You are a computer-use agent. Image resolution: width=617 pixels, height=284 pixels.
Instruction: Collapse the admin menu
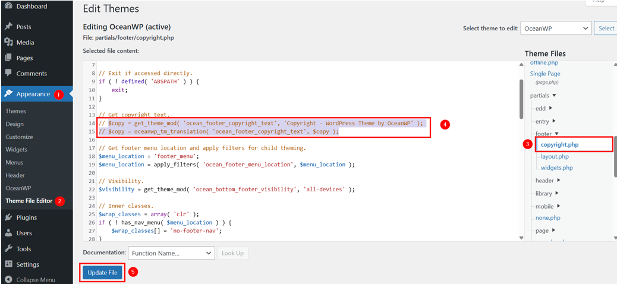[x=36, y=280]
